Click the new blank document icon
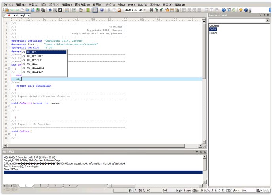Image resolution: width=273 pixels, height=195 pixels. pyautogui.click(x=23, y=9)
